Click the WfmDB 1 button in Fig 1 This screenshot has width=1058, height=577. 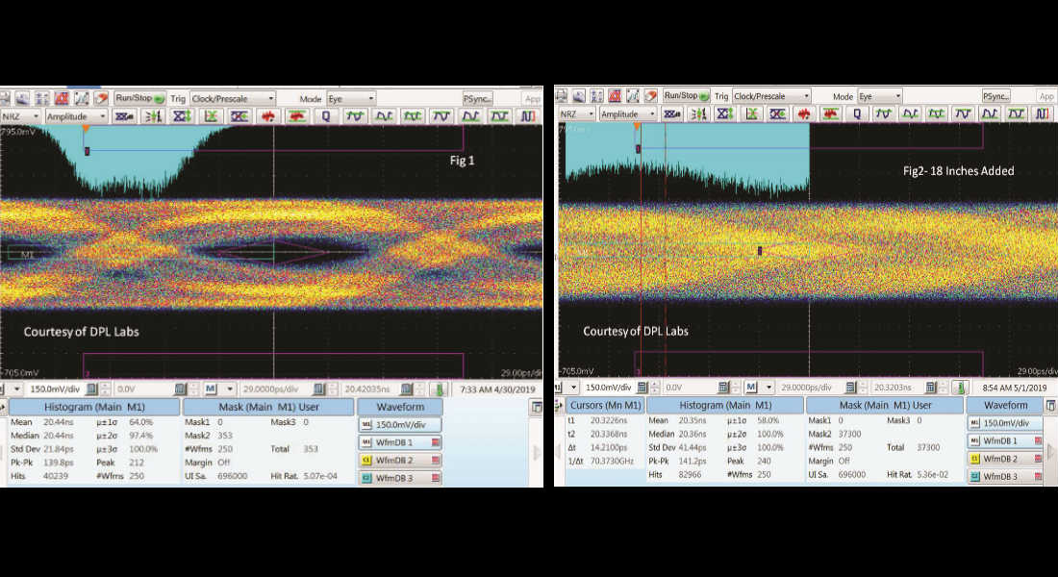click(401, 442)
